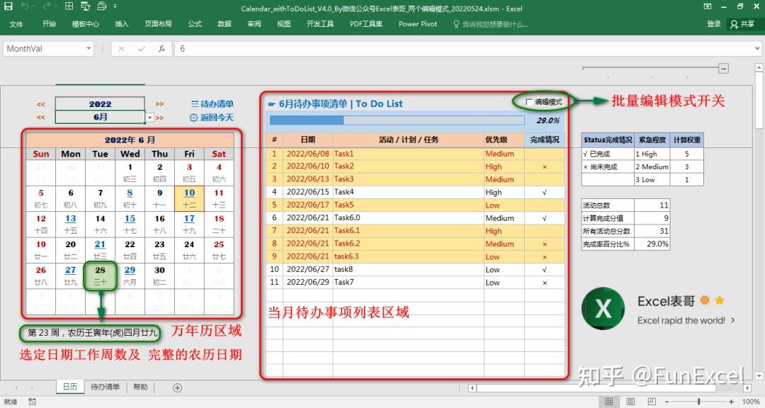The width and height of the screenshot is (765, 408).
Task: Expand the formula bar chevron
Action: coord(756,48)
